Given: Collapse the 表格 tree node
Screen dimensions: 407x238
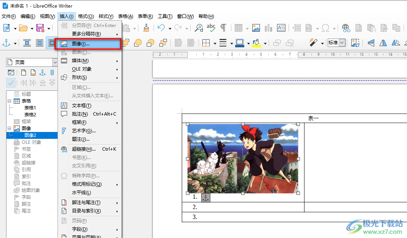Looking at the screenshot, I should tap(10, 101).
